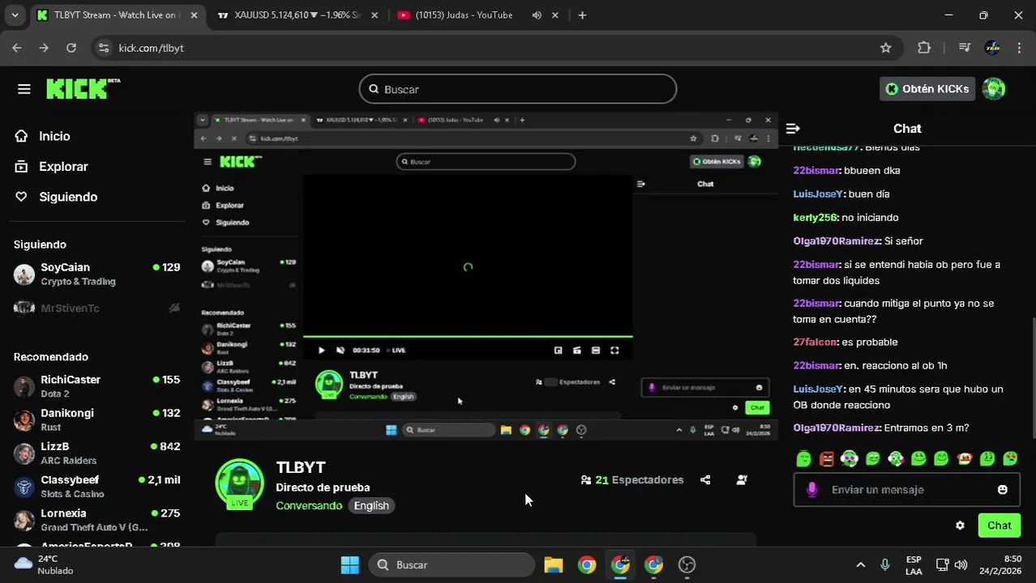
Task: Open chat settings gear icon
Action: tap(960, 526)
